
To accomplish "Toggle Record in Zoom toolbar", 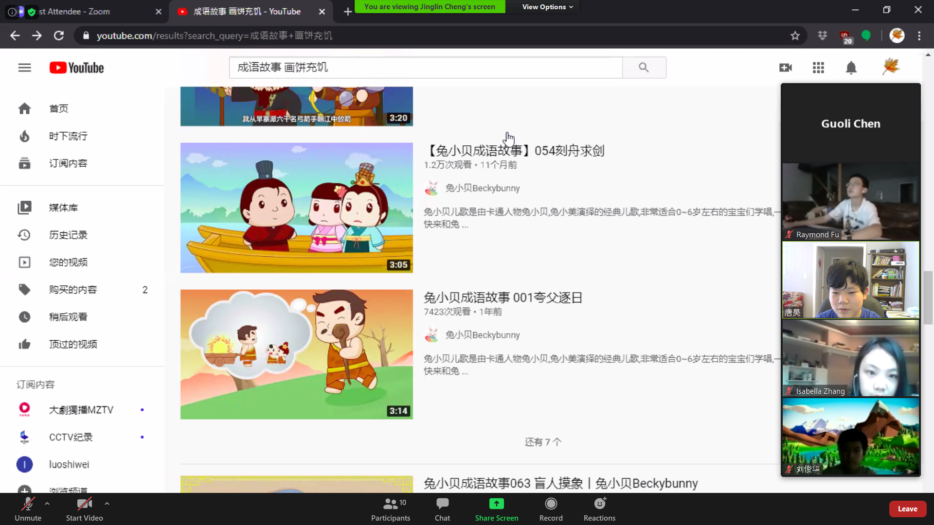I will 551,509.
